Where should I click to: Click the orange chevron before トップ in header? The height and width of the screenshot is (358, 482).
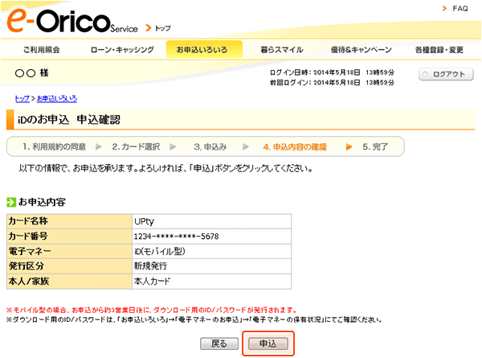click(150, 27)
